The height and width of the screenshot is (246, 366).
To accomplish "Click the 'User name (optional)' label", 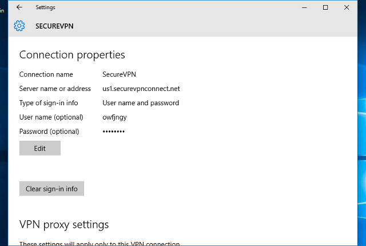I will tap(51, 117).
